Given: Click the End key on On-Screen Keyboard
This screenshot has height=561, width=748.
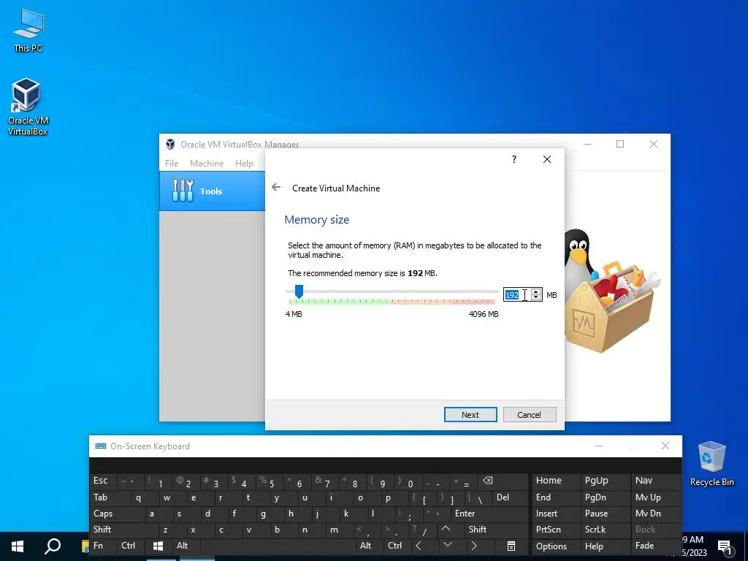Looking at the screenshot, I should pyautogui.click(x=555, y=497).
